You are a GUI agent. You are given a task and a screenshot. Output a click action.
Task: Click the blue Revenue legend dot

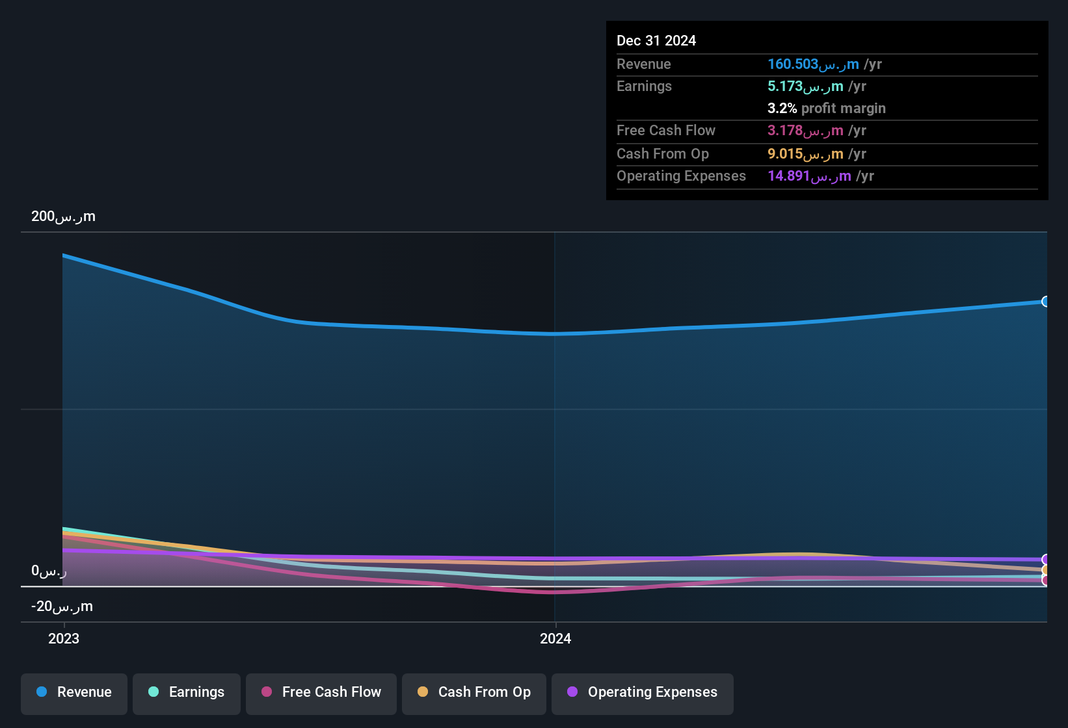(42, 692)
